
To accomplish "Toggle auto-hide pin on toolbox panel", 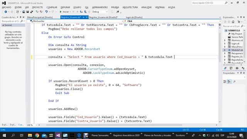I will pos(20,17).
